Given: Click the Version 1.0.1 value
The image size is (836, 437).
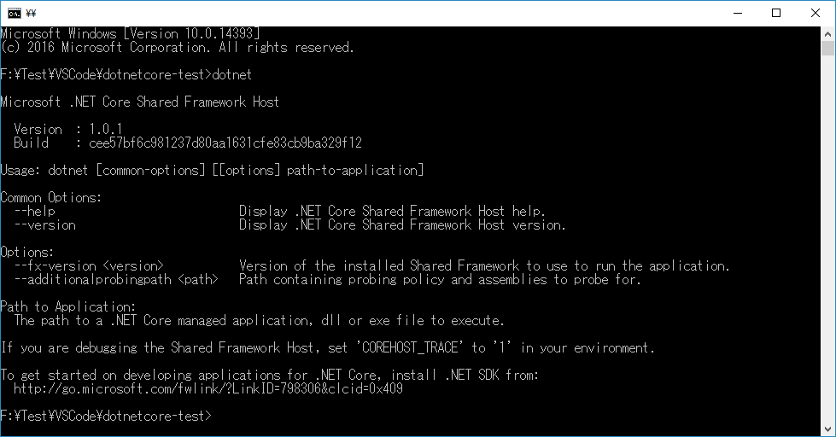Looking at the screenshot, I should [106, 129].
